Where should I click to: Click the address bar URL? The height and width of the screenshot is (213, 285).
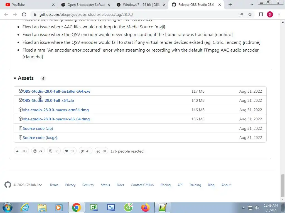(86, 14)
